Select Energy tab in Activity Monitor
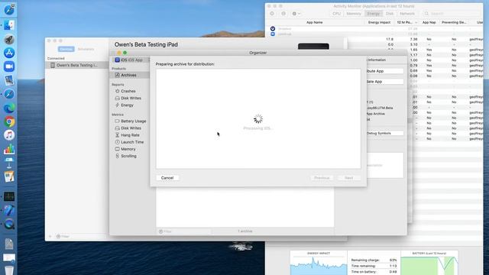This screenshot has height=275, width=489. click(374, 14)
